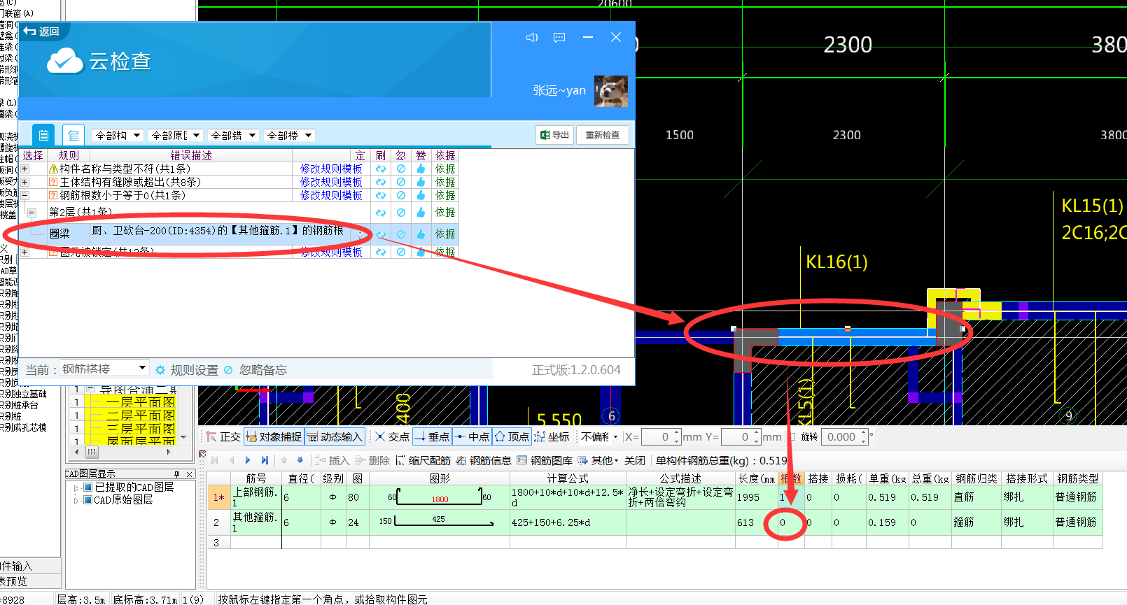Image resolution: width=1127 pixels, height=605 pixels.
Task: Click the 根数 cell with 0 in row 2
Action: (x=791, y=522)
